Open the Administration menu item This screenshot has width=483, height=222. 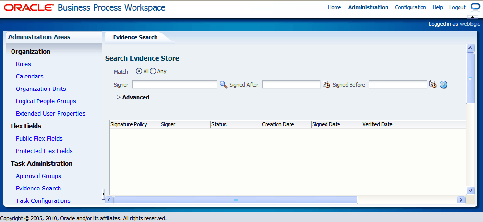(x=368, y=7)
